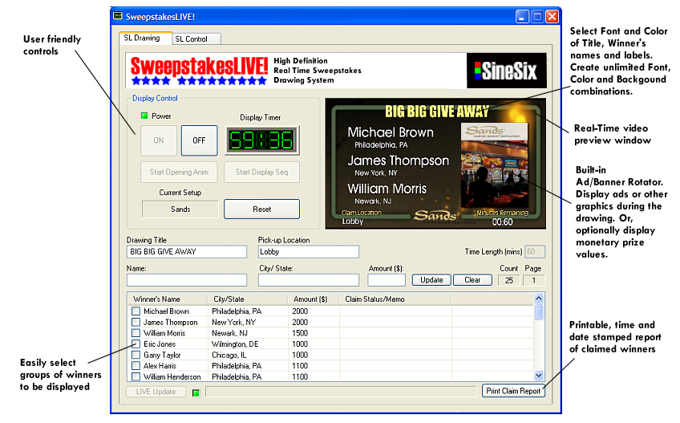Click the scroll up arrow of winners list

pyautogui.click(x=539, y=299)
